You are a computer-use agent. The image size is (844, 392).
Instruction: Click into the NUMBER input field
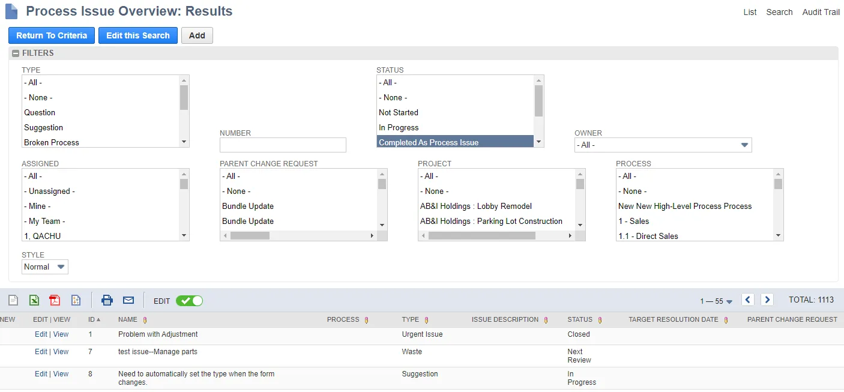[x=283, y=145]
